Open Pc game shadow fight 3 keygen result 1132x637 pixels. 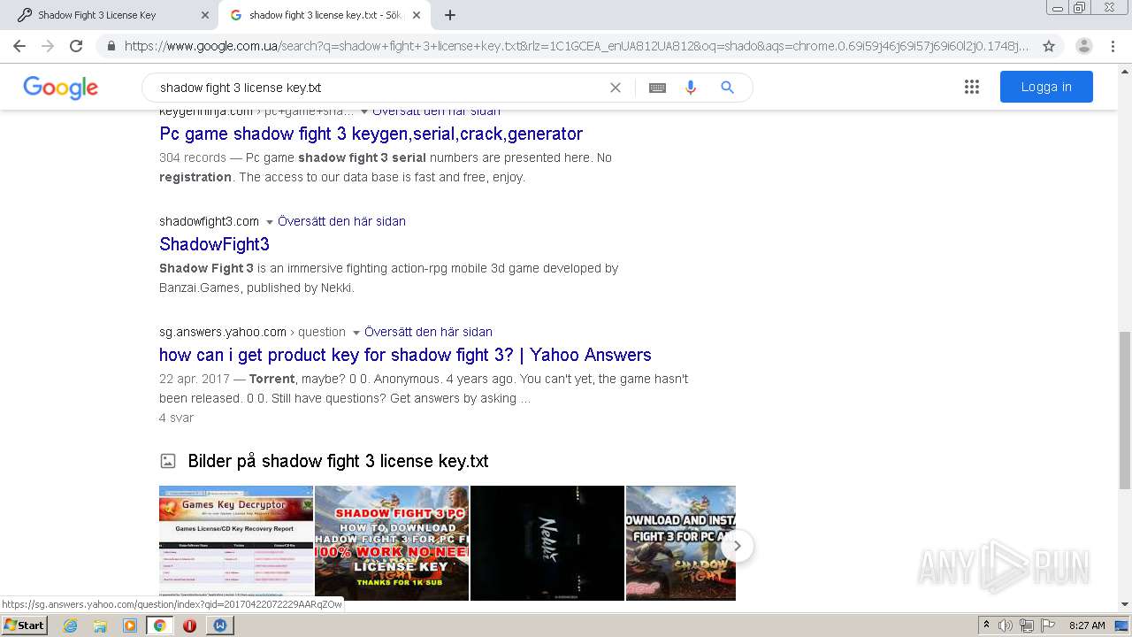tap(371, 134)
